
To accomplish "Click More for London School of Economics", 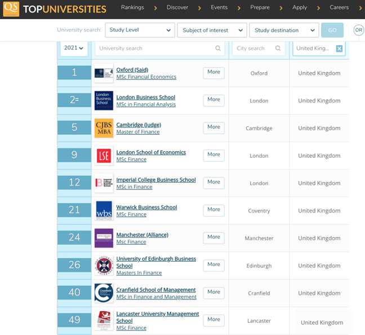I will click(213, 155).
